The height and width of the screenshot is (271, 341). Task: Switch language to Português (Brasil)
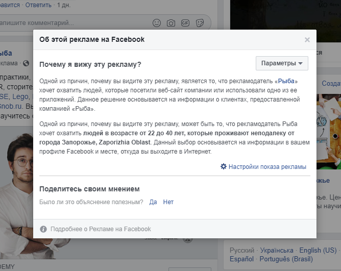[x=286, y=259]
